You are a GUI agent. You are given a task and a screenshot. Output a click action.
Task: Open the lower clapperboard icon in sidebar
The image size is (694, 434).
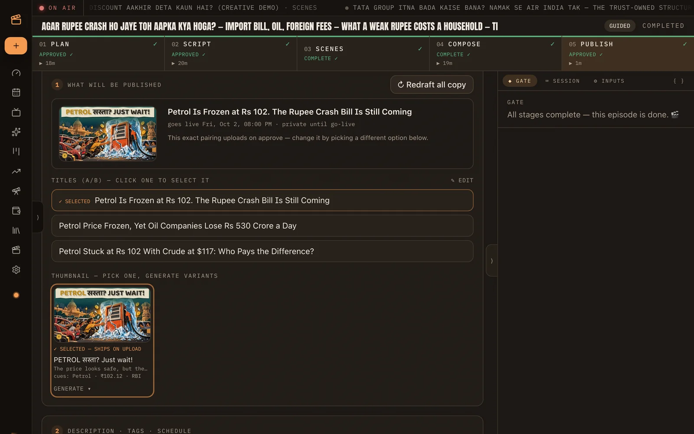point(16,250)
